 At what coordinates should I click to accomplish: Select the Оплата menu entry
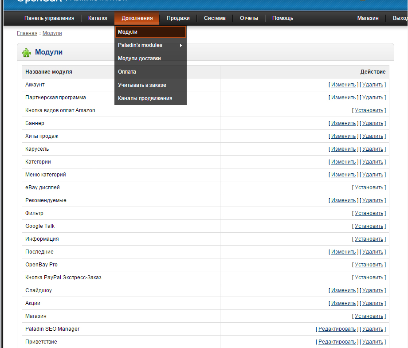coord(127,72)
